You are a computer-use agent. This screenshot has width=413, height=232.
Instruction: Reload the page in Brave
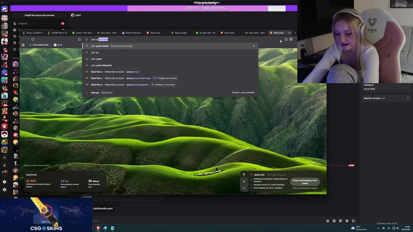33,39
